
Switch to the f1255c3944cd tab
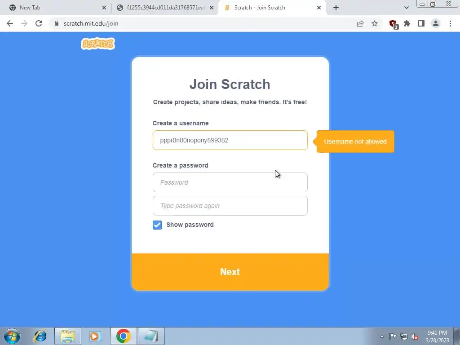click(x=164, y=8)
